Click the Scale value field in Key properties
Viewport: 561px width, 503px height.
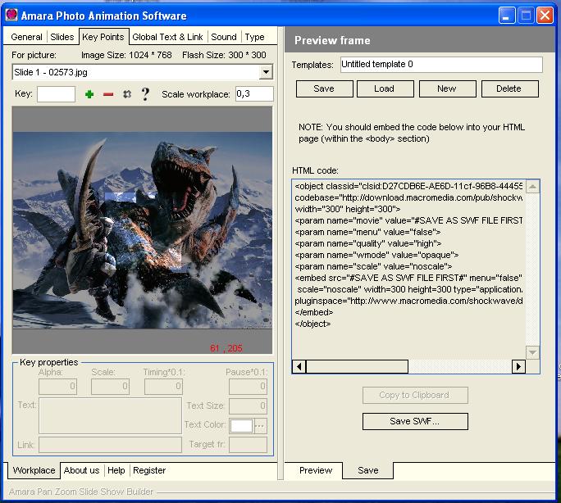(110, 386)
